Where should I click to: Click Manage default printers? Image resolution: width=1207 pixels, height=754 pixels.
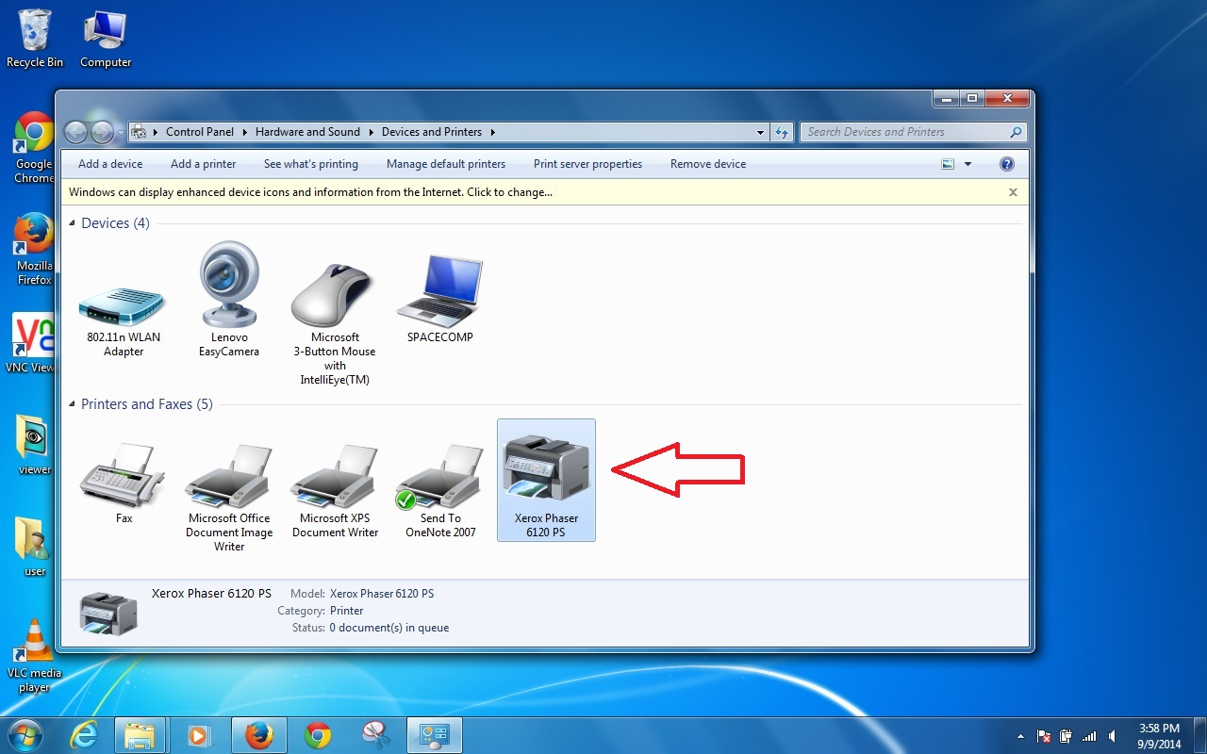[446, 164]
